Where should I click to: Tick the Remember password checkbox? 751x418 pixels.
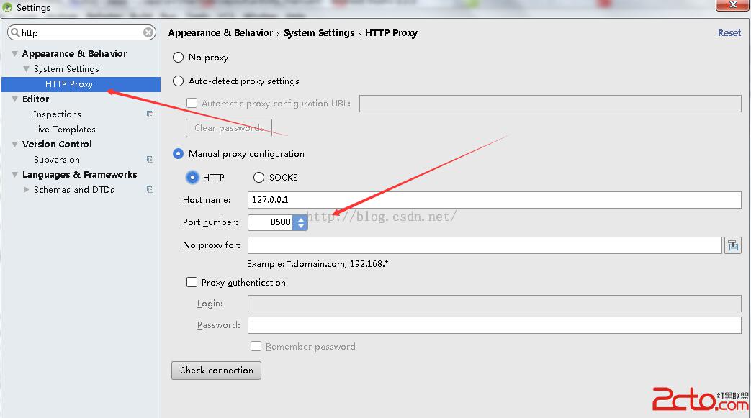256,346
